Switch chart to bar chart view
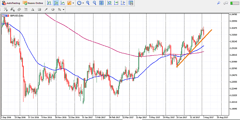Viewport: 240px width, 120px height. click(x=49, y=3)
